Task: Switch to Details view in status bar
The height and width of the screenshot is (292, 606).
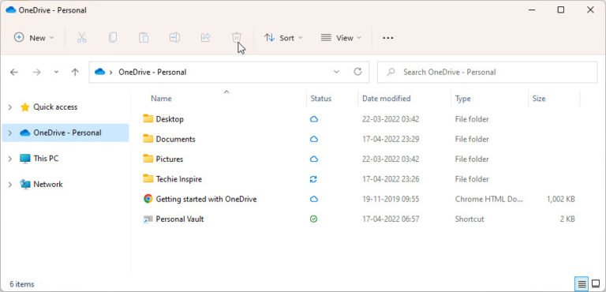Action: pos(582,284)
